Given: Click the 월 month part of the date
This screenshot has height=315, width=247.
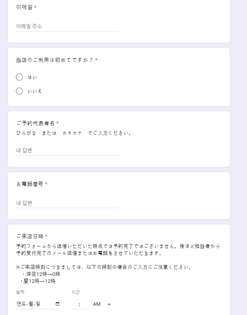Looking at the screenshot, I should pos(31,304).
